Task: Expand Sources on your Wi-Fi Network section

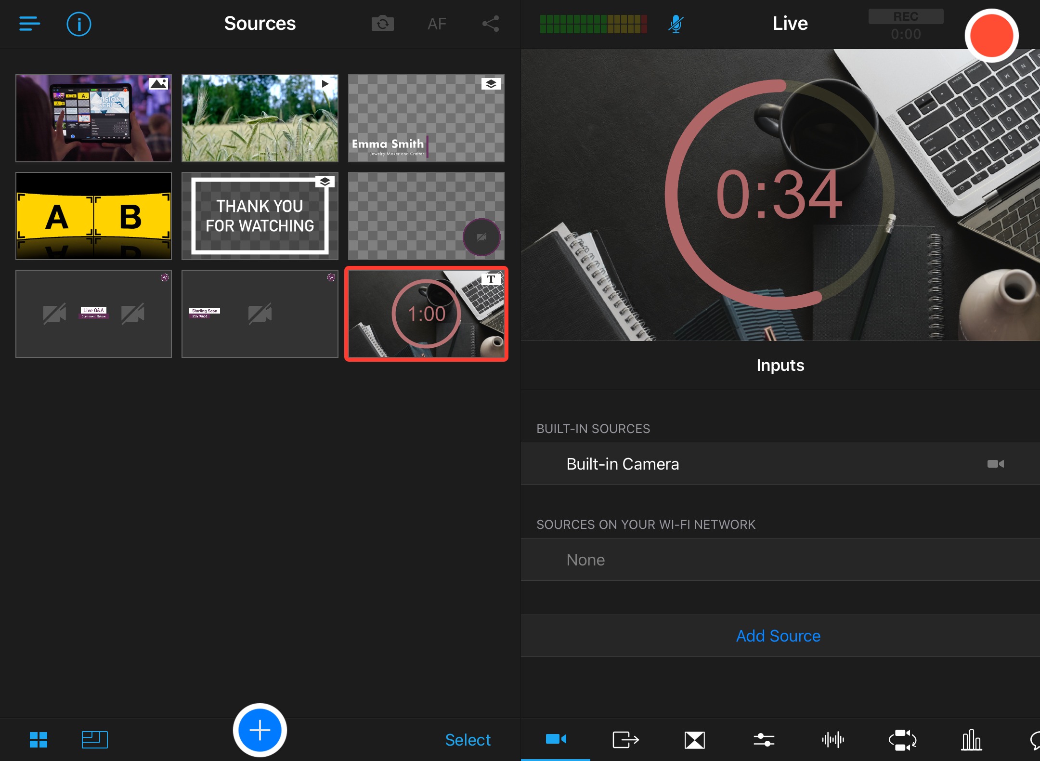Action: [646, 525]
